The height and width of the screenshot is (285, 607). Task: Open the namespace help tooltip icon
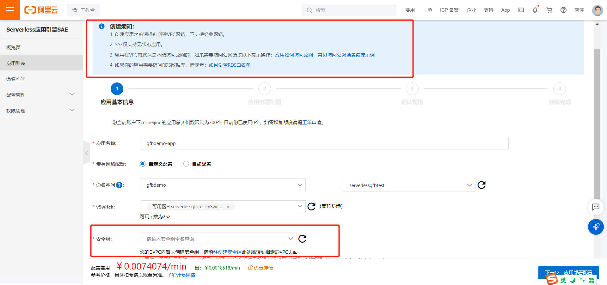pos(119,185)
